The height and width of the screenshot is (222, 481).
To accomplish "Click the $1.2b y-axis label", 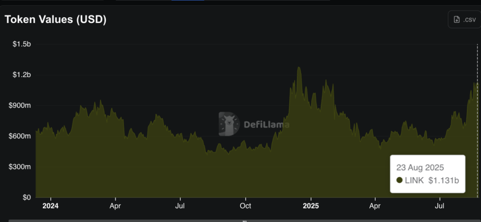I will [x=22, y=75].
